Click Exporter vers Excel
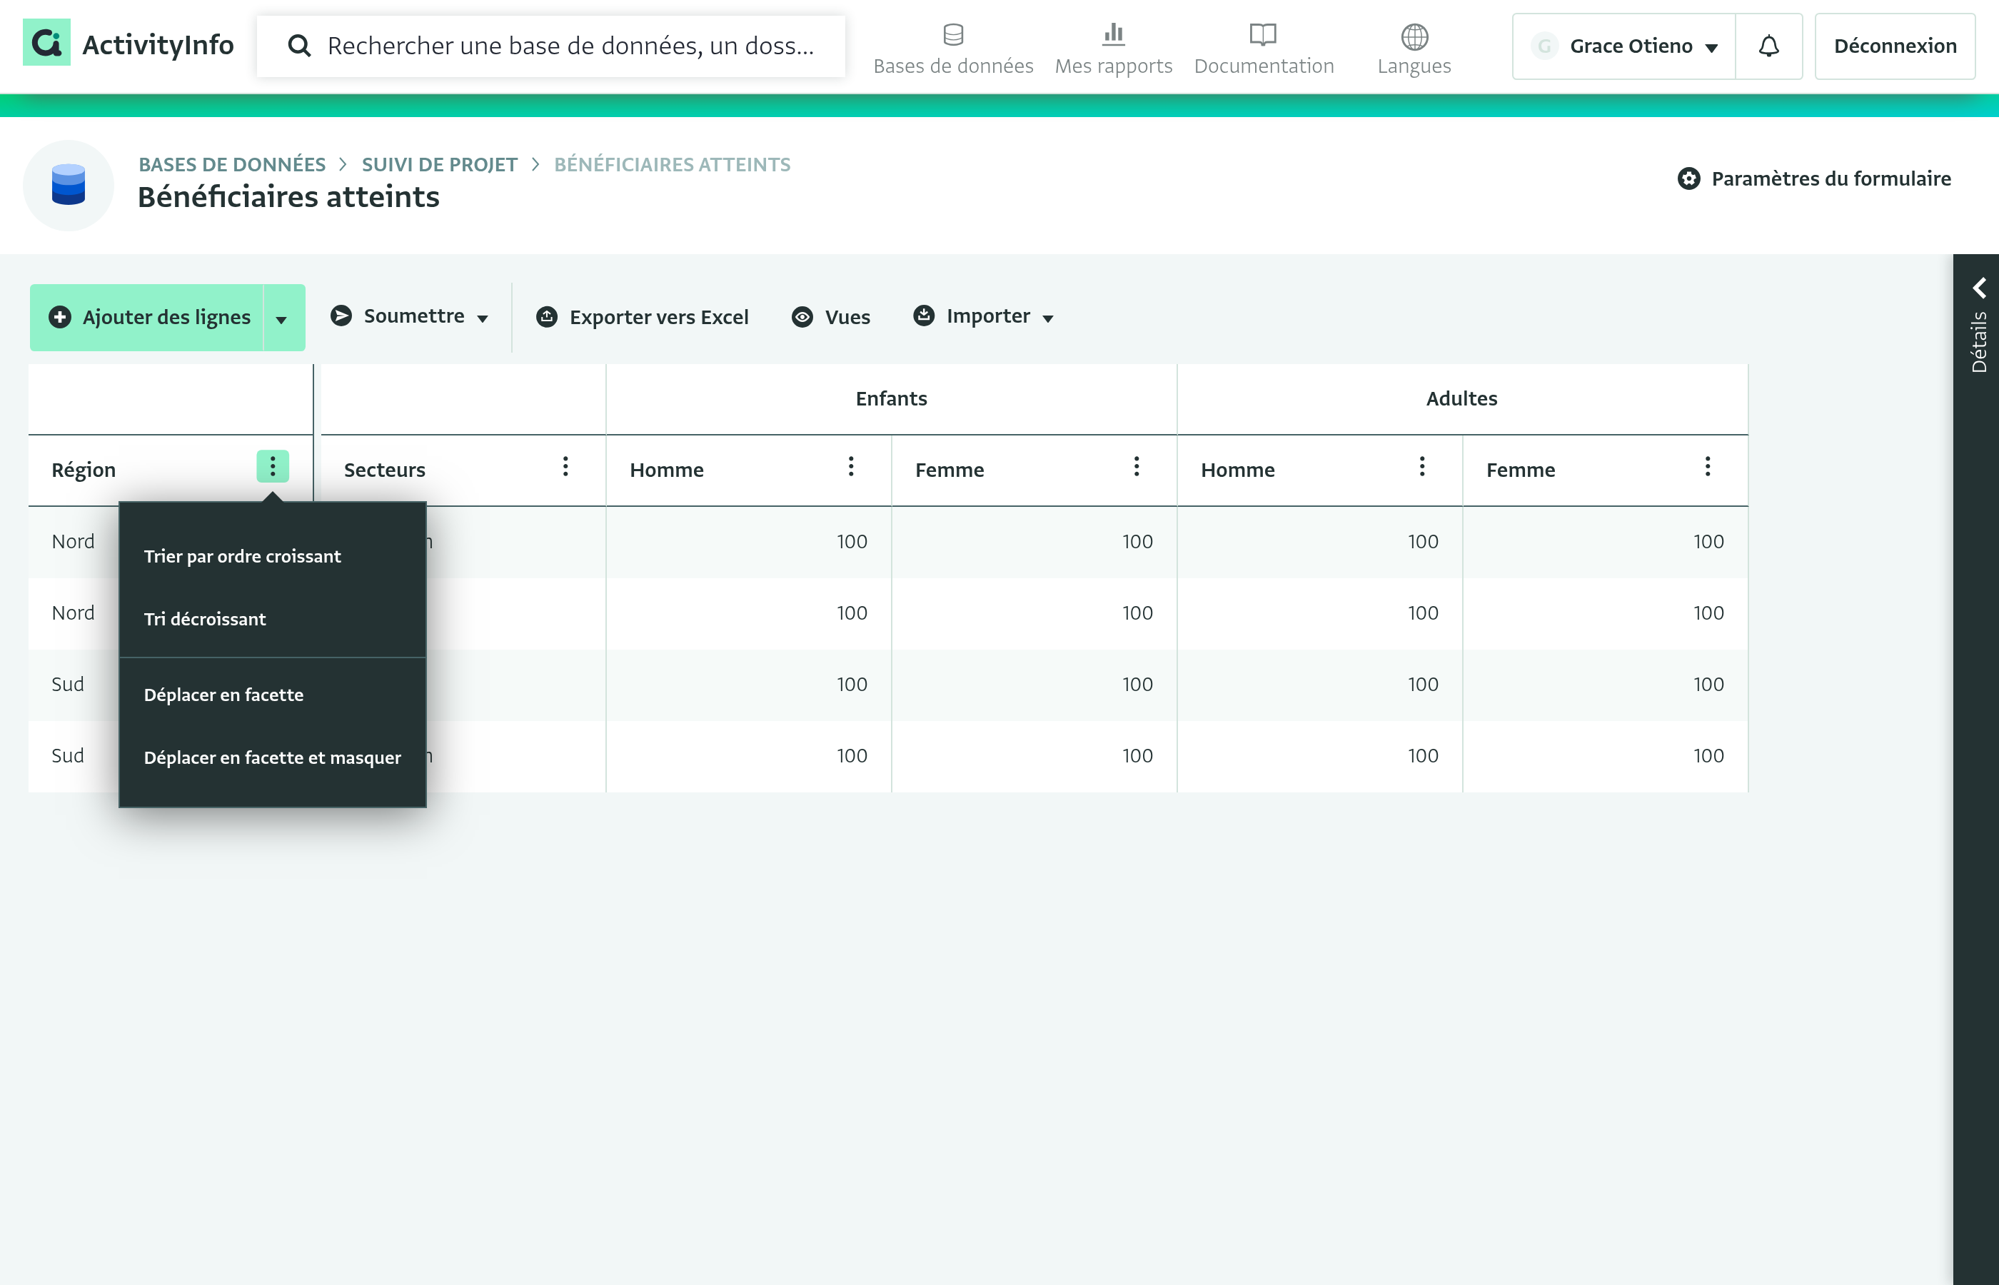 pyautogui.click(x=642, y=317)
